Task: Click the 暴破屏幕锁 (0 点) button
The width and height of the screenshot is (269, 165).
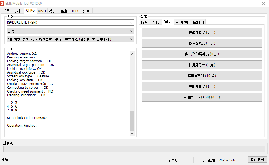Action: click(x=202, y=32)
